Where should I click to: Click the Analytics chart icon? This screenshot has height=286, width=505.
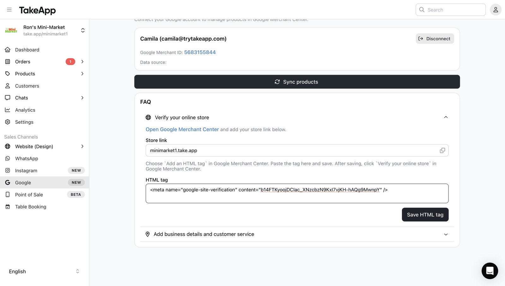pos(8,110)
